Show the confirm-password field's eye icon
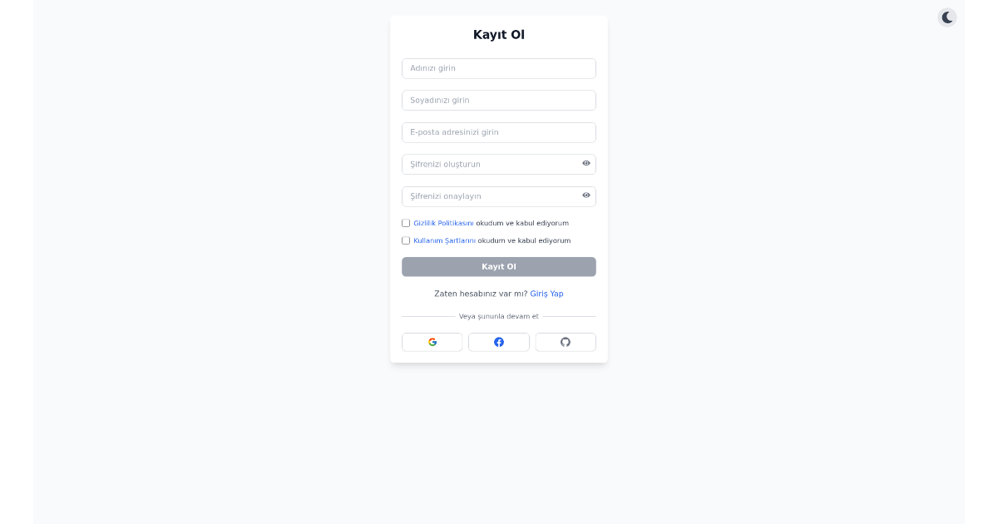Screen dimensions: 998x524 [586, 195]
